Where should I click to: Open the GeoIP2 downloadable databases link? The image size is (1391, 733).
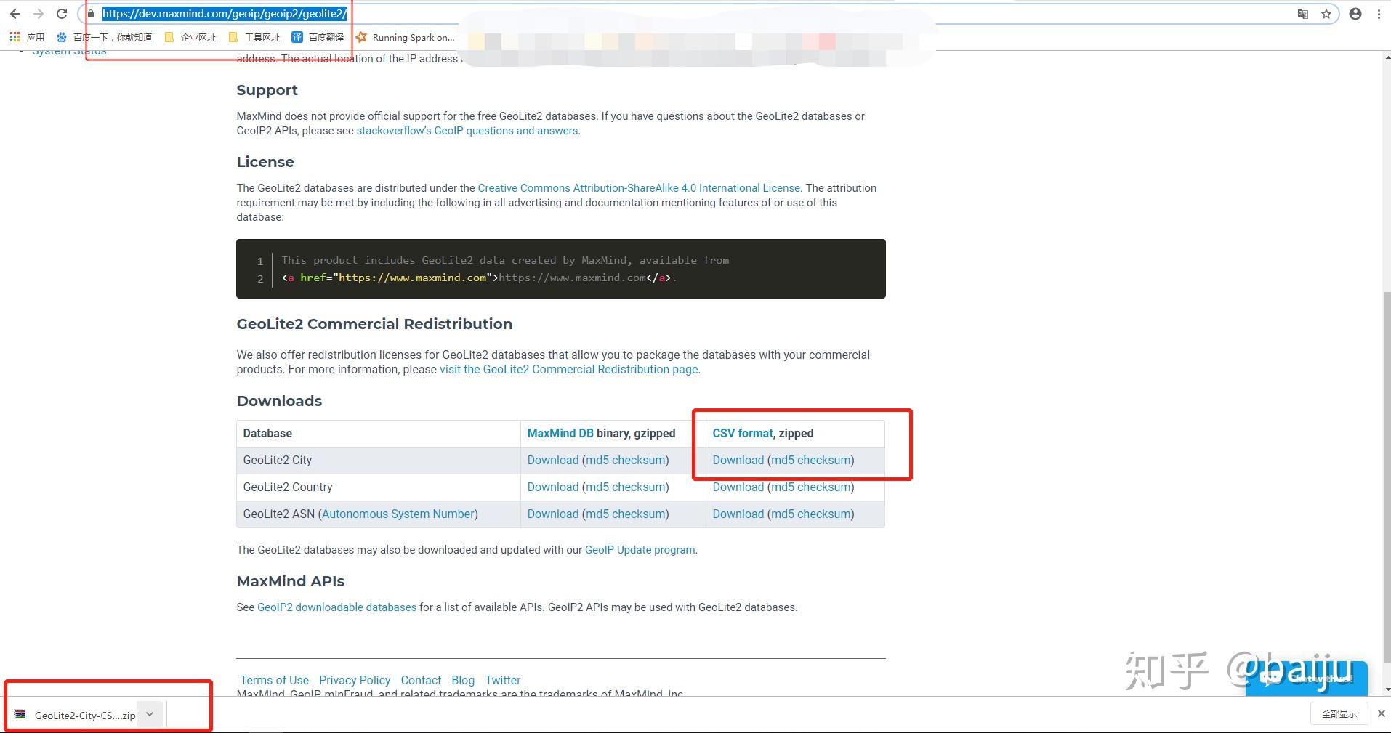[336, 607]
